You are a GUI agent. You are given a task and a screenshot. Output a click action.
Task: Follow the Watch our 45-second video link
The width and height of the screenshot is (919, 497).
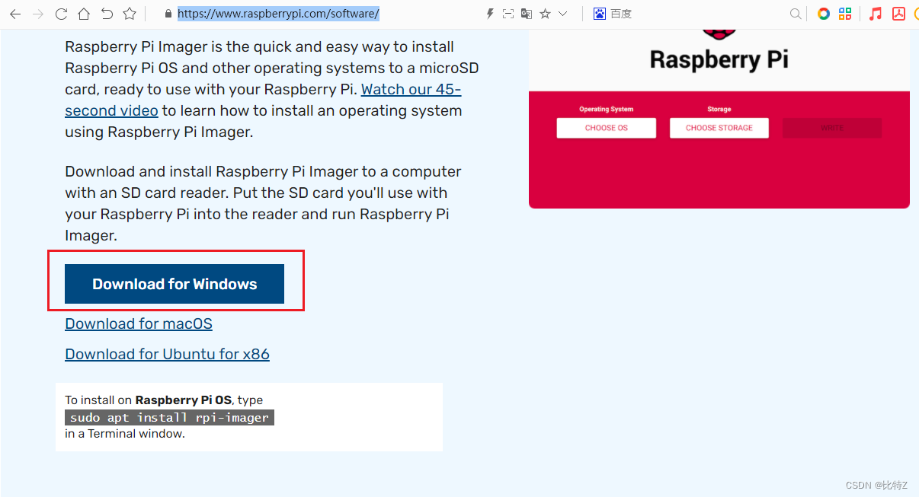pyautogui.click(x=411, y=89)
